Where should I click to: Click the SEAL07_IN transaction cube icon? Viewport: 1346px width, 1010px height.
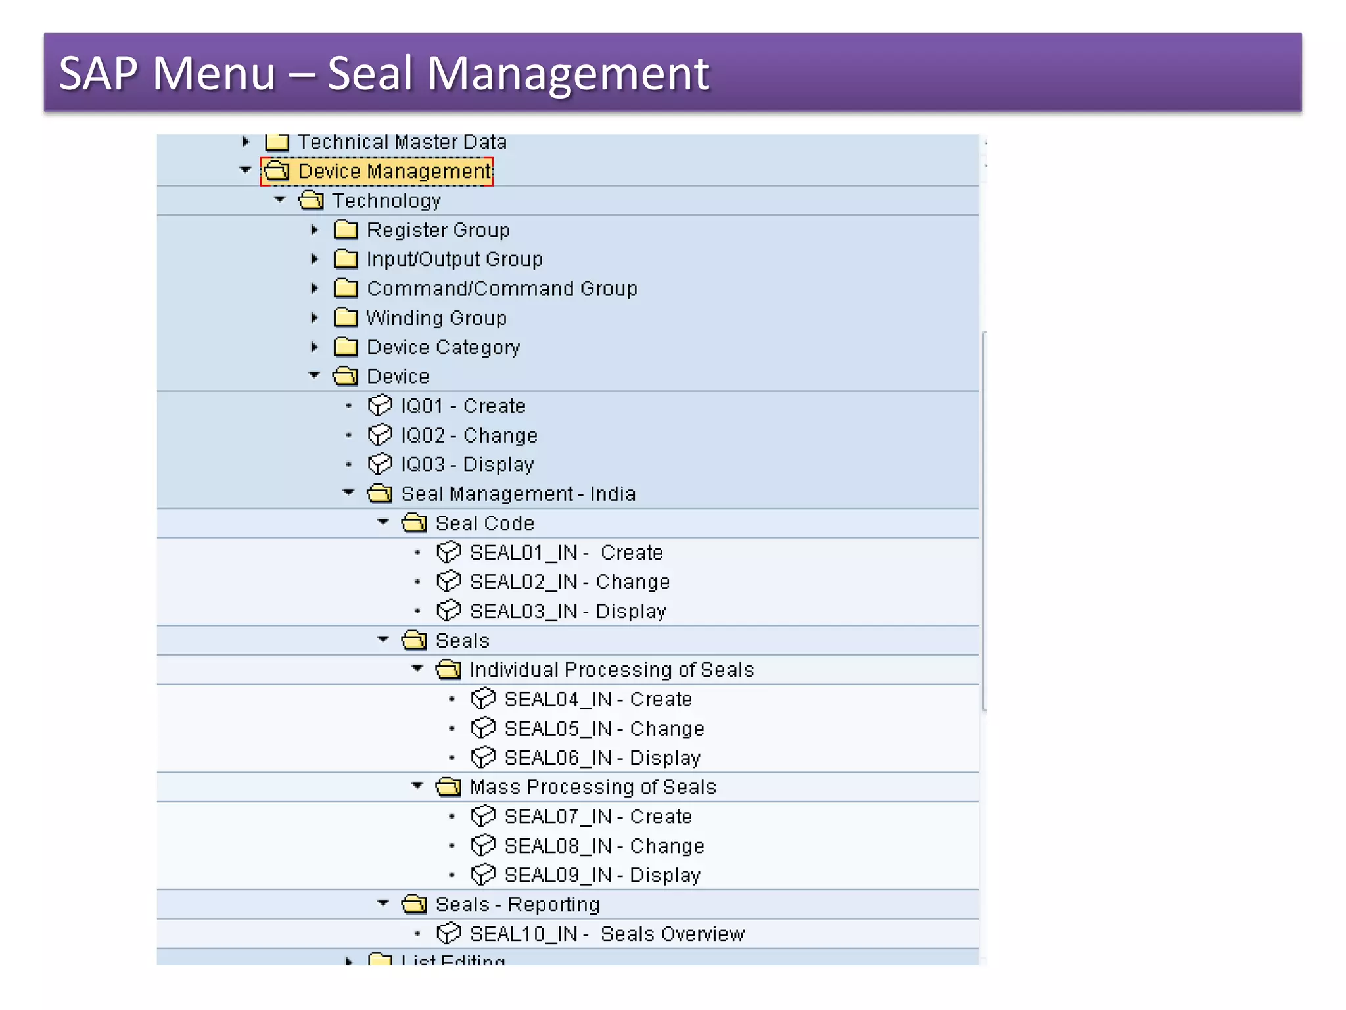pos(483,816)
